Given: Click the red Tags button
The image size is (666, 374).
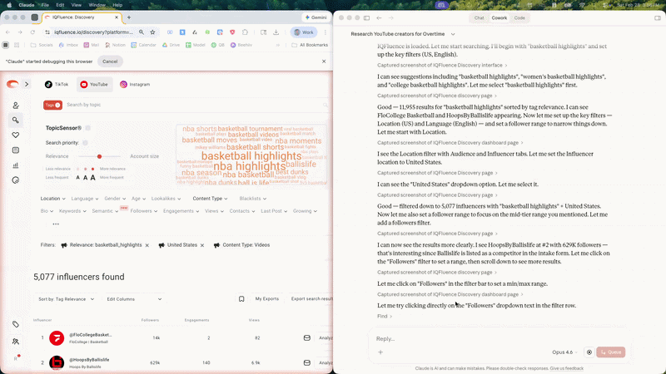Looking at the screenshot, I should point(52,105).
